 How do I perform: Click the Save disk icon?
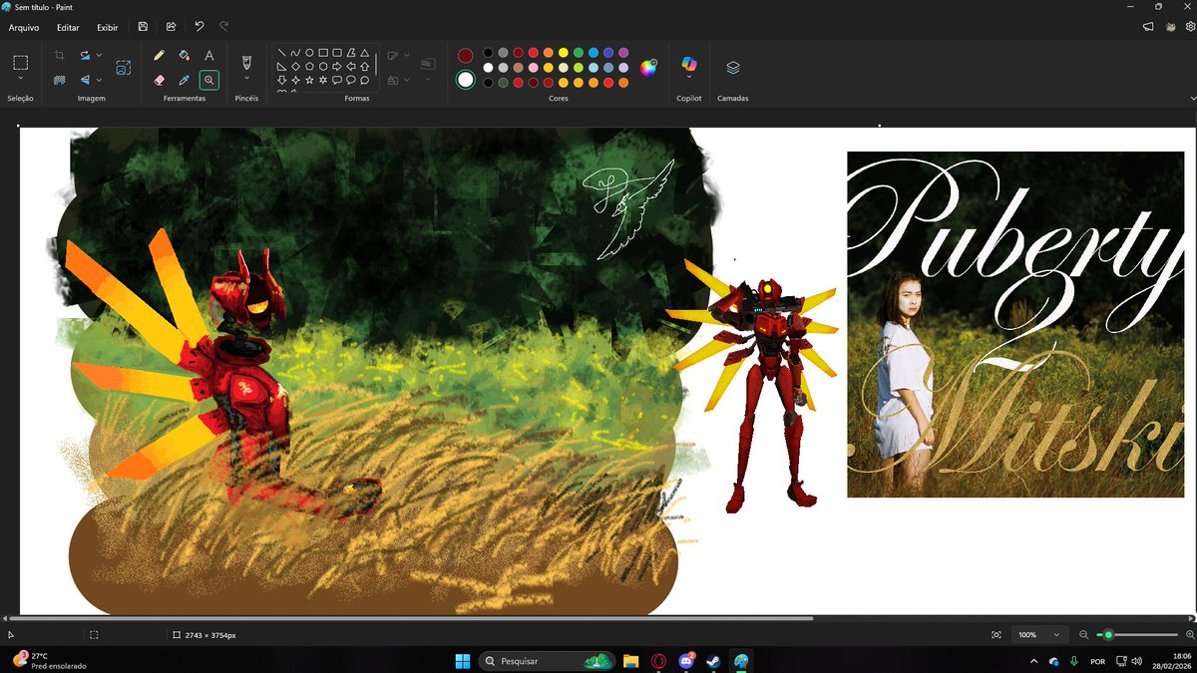[144, 27]
